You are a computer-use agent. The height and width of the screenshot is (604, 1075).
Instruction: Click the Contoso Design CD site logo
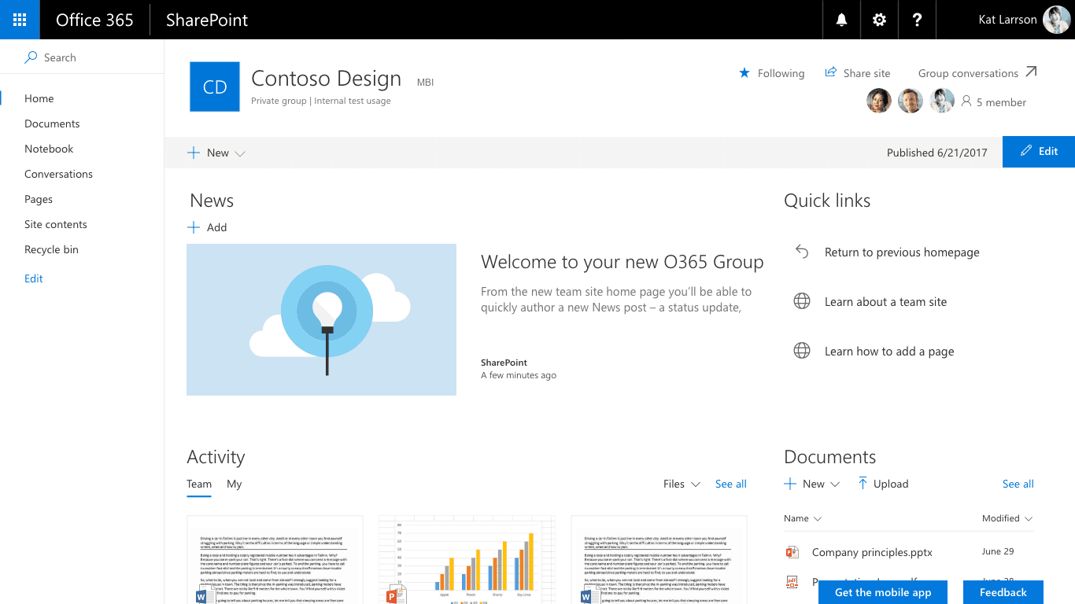point(215,87)
